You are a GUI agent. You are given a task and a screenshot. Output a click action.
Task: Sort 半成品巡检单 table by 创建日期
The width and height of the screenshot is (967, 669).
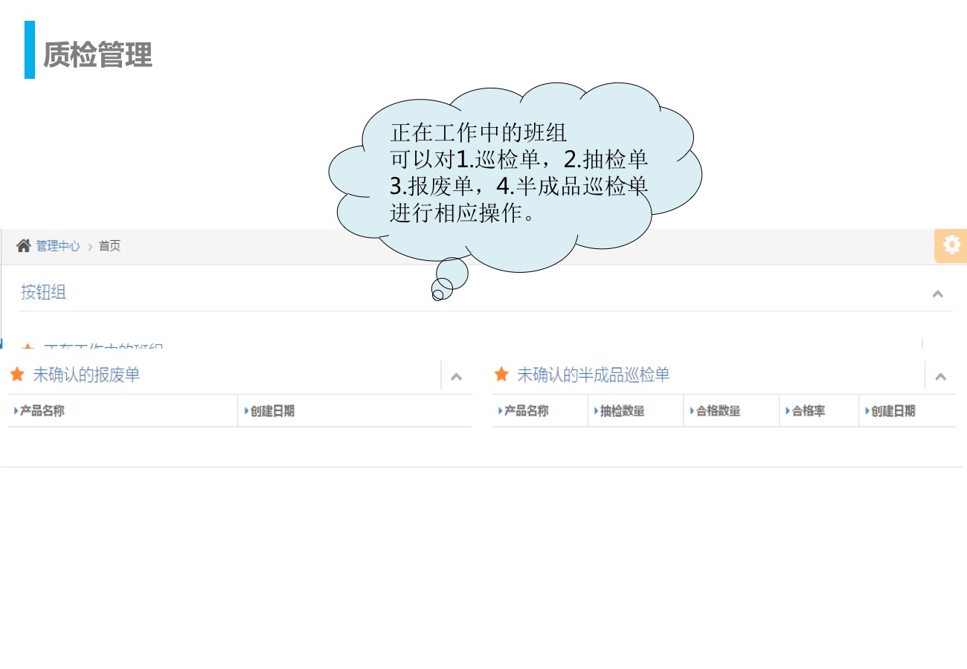coord(893,411)
